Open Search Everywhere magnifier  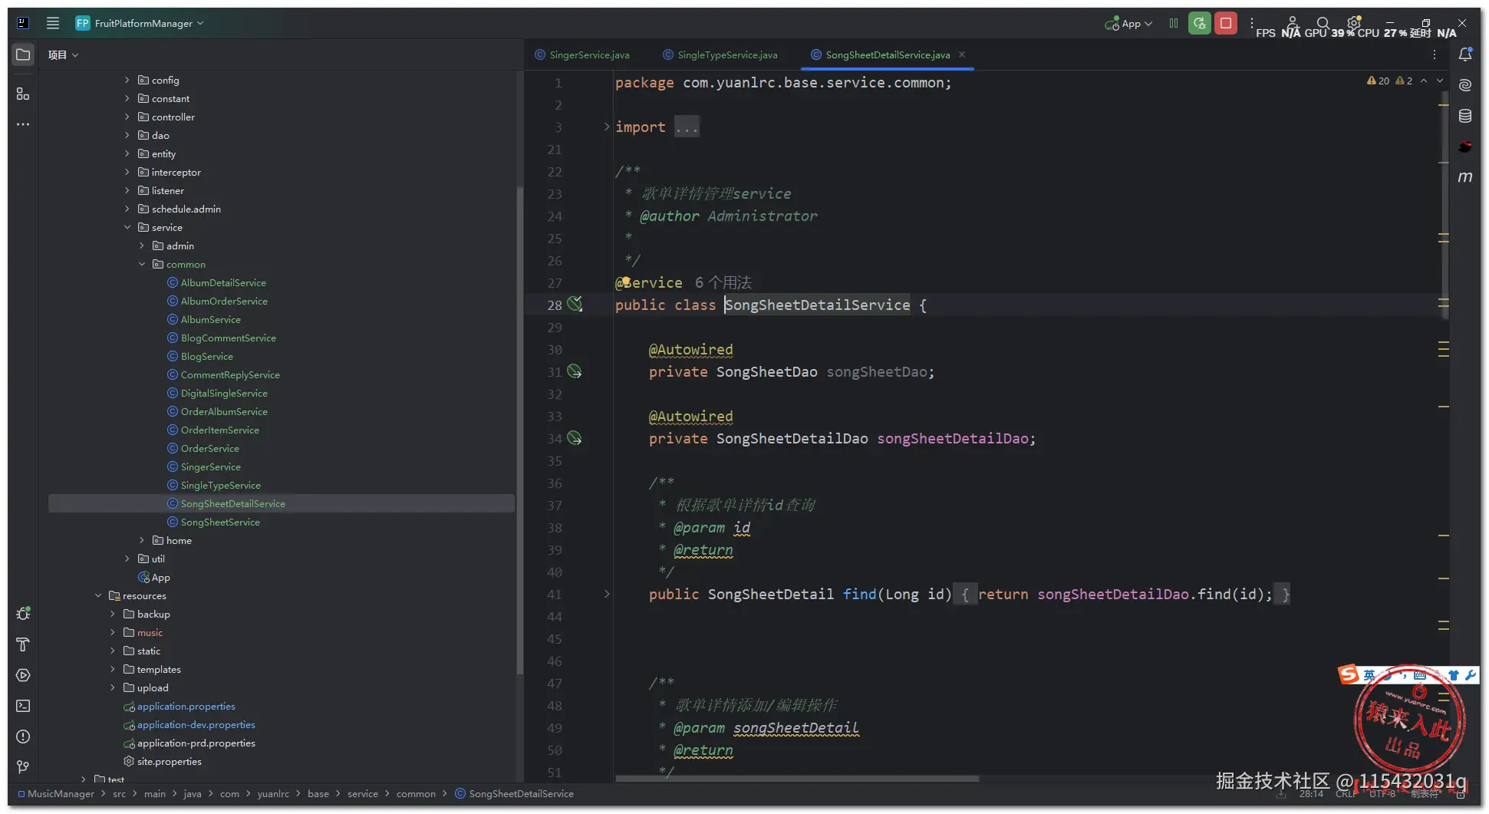[1323, 23]
